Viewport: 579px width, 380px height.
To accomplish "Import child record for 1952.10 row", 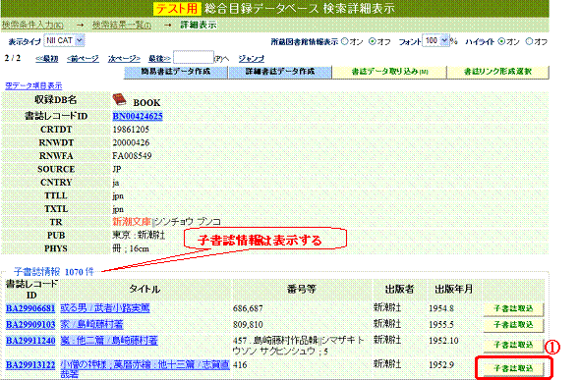I will tap(513, 345).
